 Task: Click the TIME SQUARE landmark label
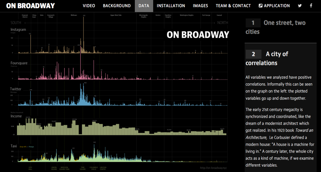click(x=83, y=168)
